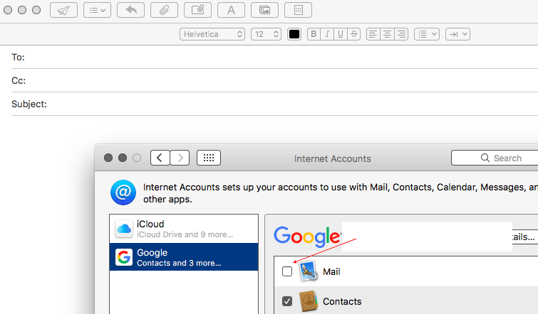Click the Mail app icon in services list

[309, 271]
